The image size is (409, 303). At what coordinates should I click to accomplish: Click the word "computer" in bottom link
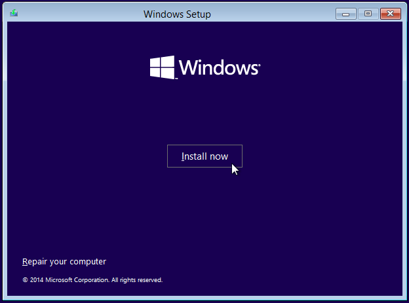pyautogui.click(x=88, y=262)
